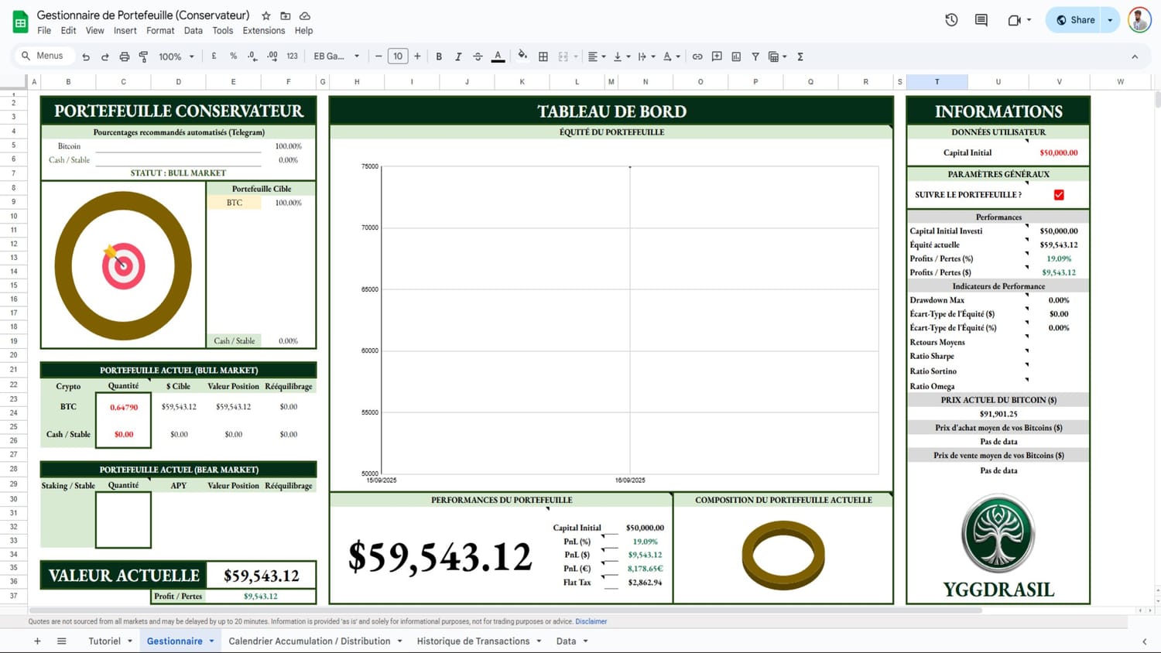Open the comments panel in the header
Image resolution: width=1161 pixels, height=653 pixels.
pos(981,20)
